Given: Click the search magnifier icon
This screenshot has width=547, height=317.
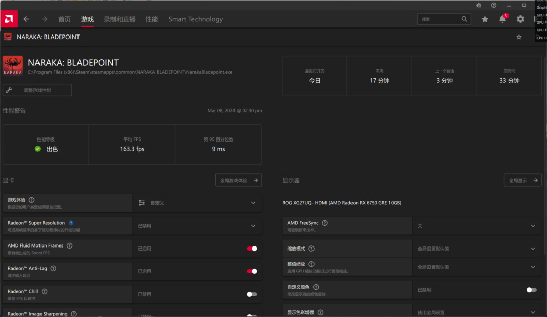Looking at the screenshot, I should (464, 19).
